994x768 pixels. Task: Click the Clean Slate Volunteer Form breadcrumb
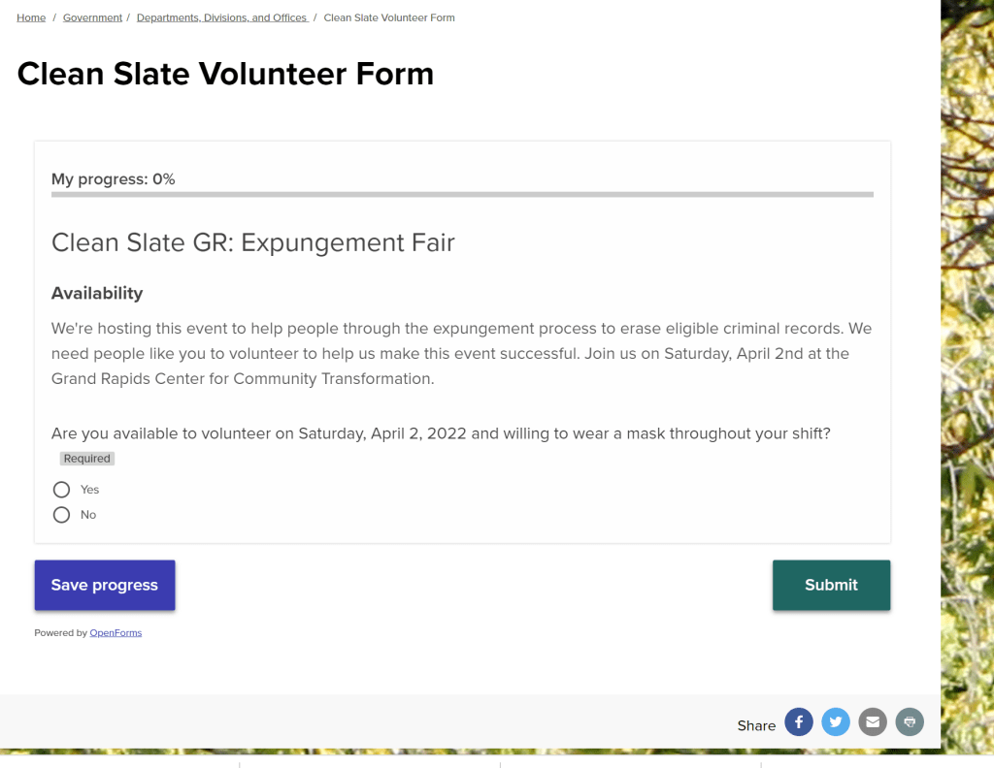coord(389,17)
